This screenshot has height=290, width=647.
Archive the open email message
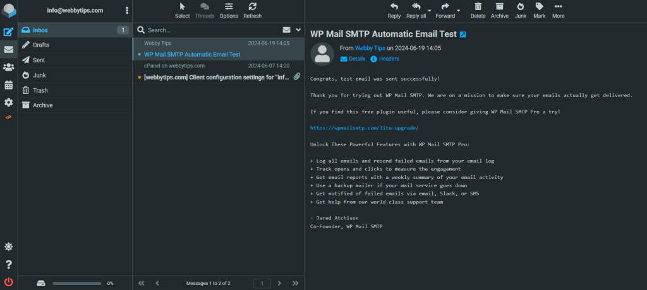click(499, 10)
